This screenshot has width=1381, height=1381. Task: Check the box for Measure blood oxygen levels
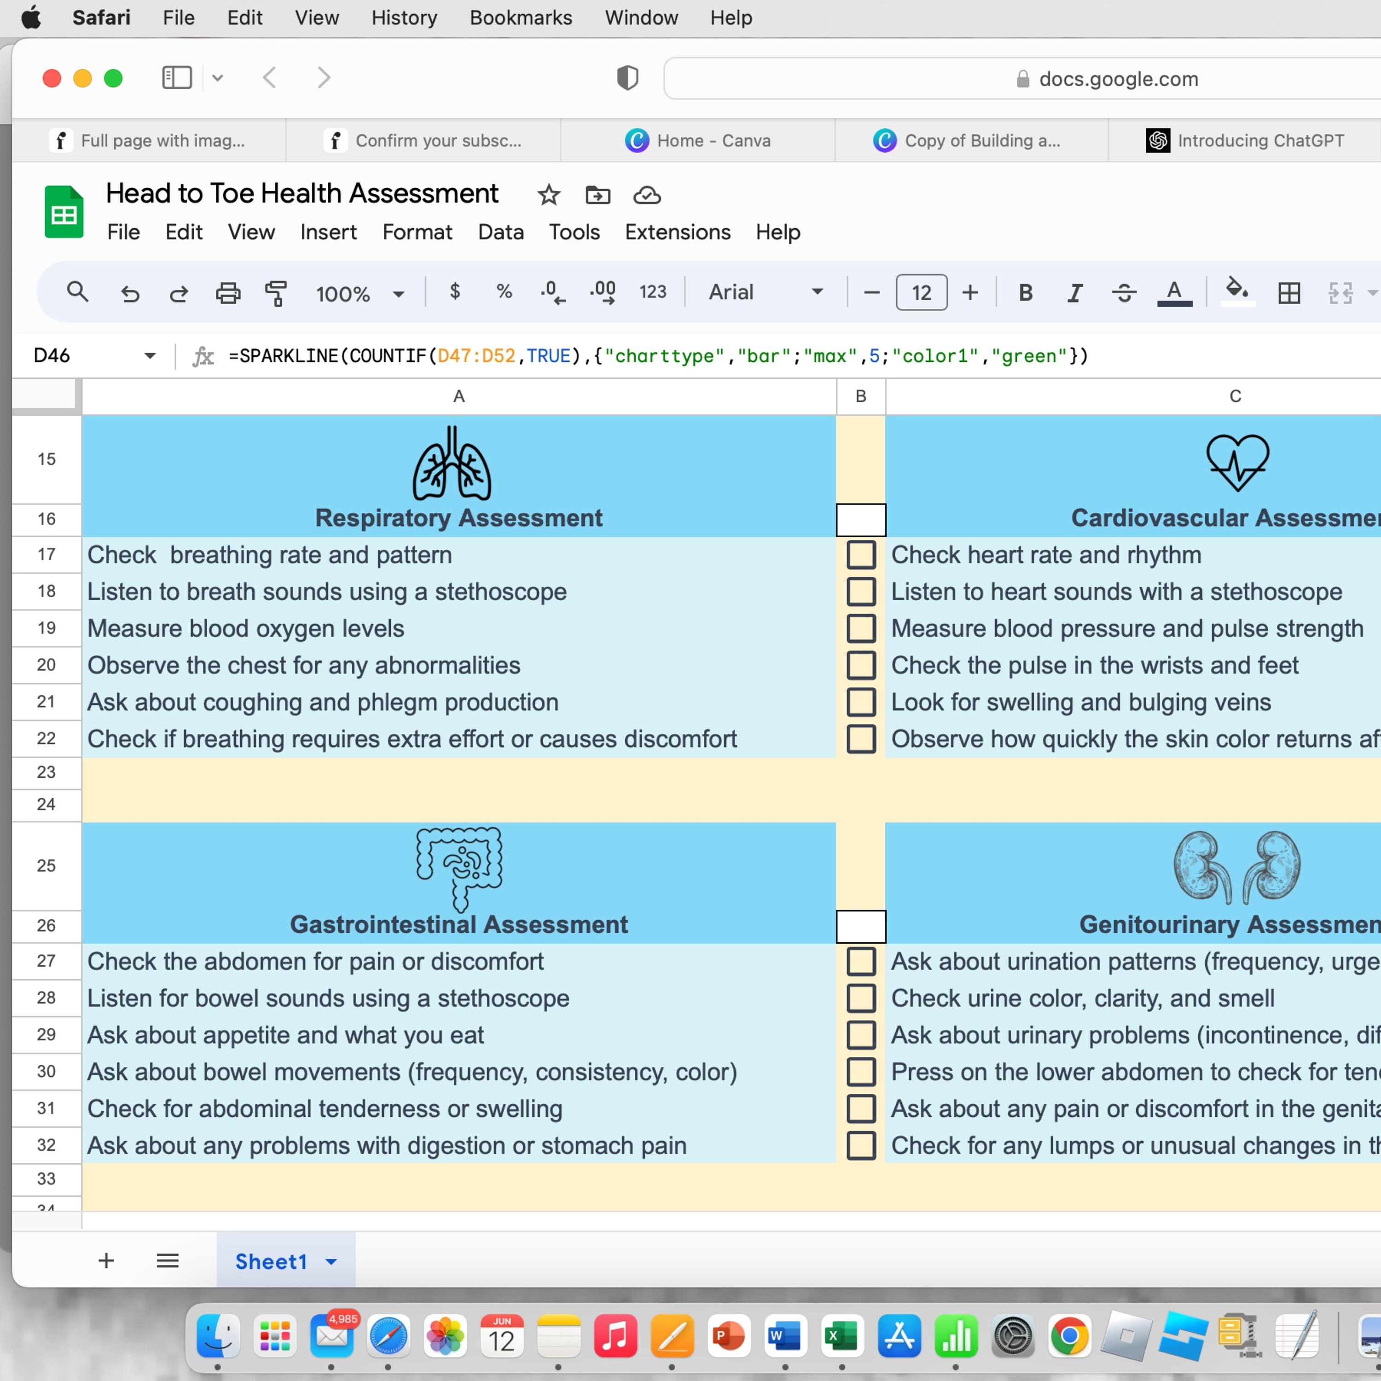(x=861, y=628)
